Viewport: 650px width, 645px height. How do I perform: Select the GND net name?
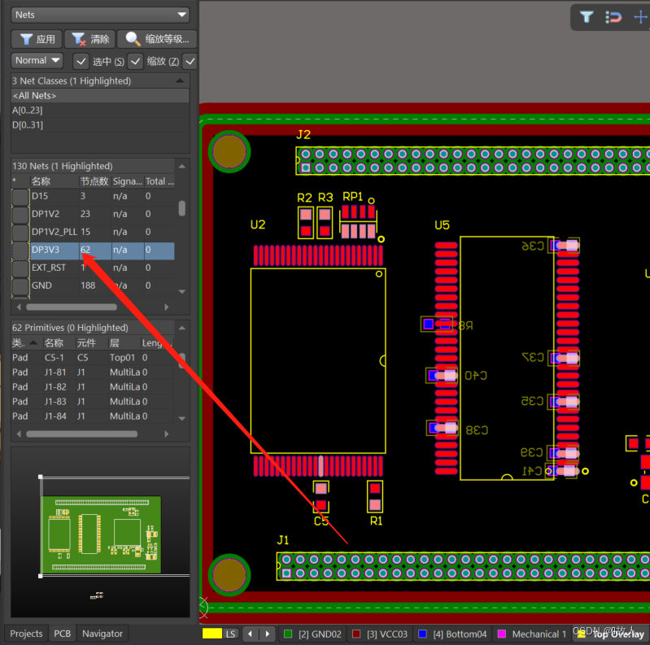(41, 285)
